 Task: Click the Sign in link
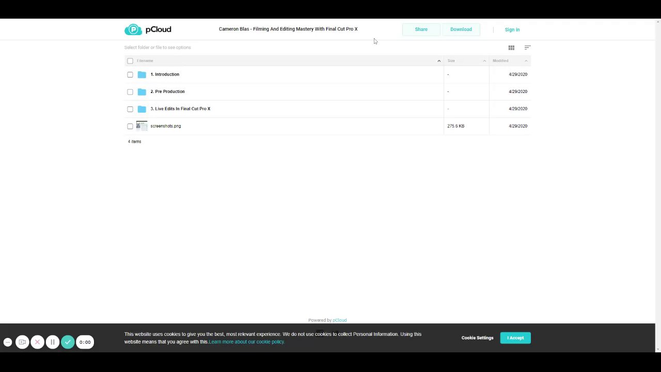[512, 29]
